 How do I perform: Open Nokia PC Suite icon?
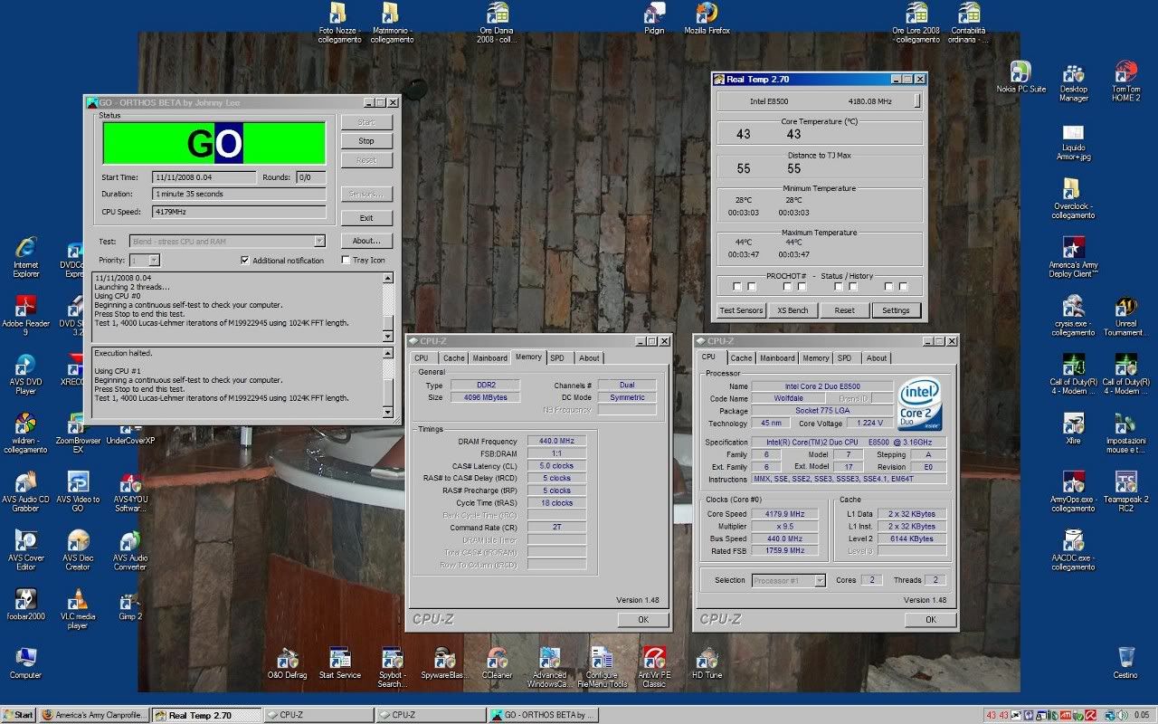(1020, 72)
